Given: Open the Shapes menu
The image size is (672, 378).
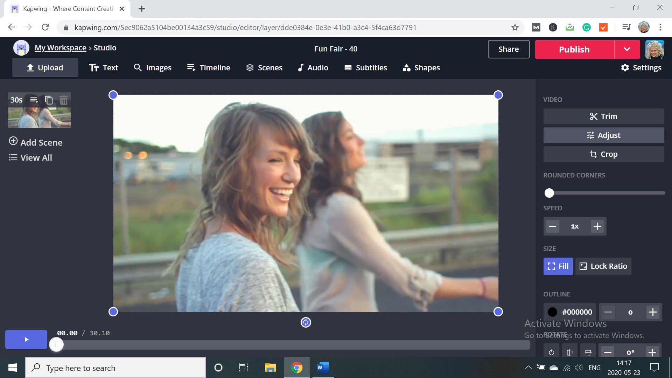Looking at the screenshot, I should (421, 68).
